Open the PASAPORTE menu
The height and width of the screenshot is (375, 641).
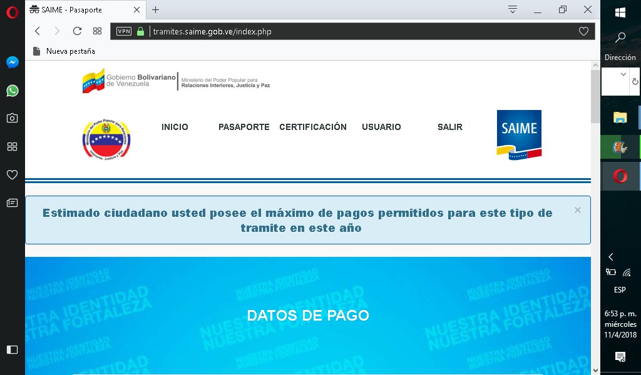pos(244,127)
